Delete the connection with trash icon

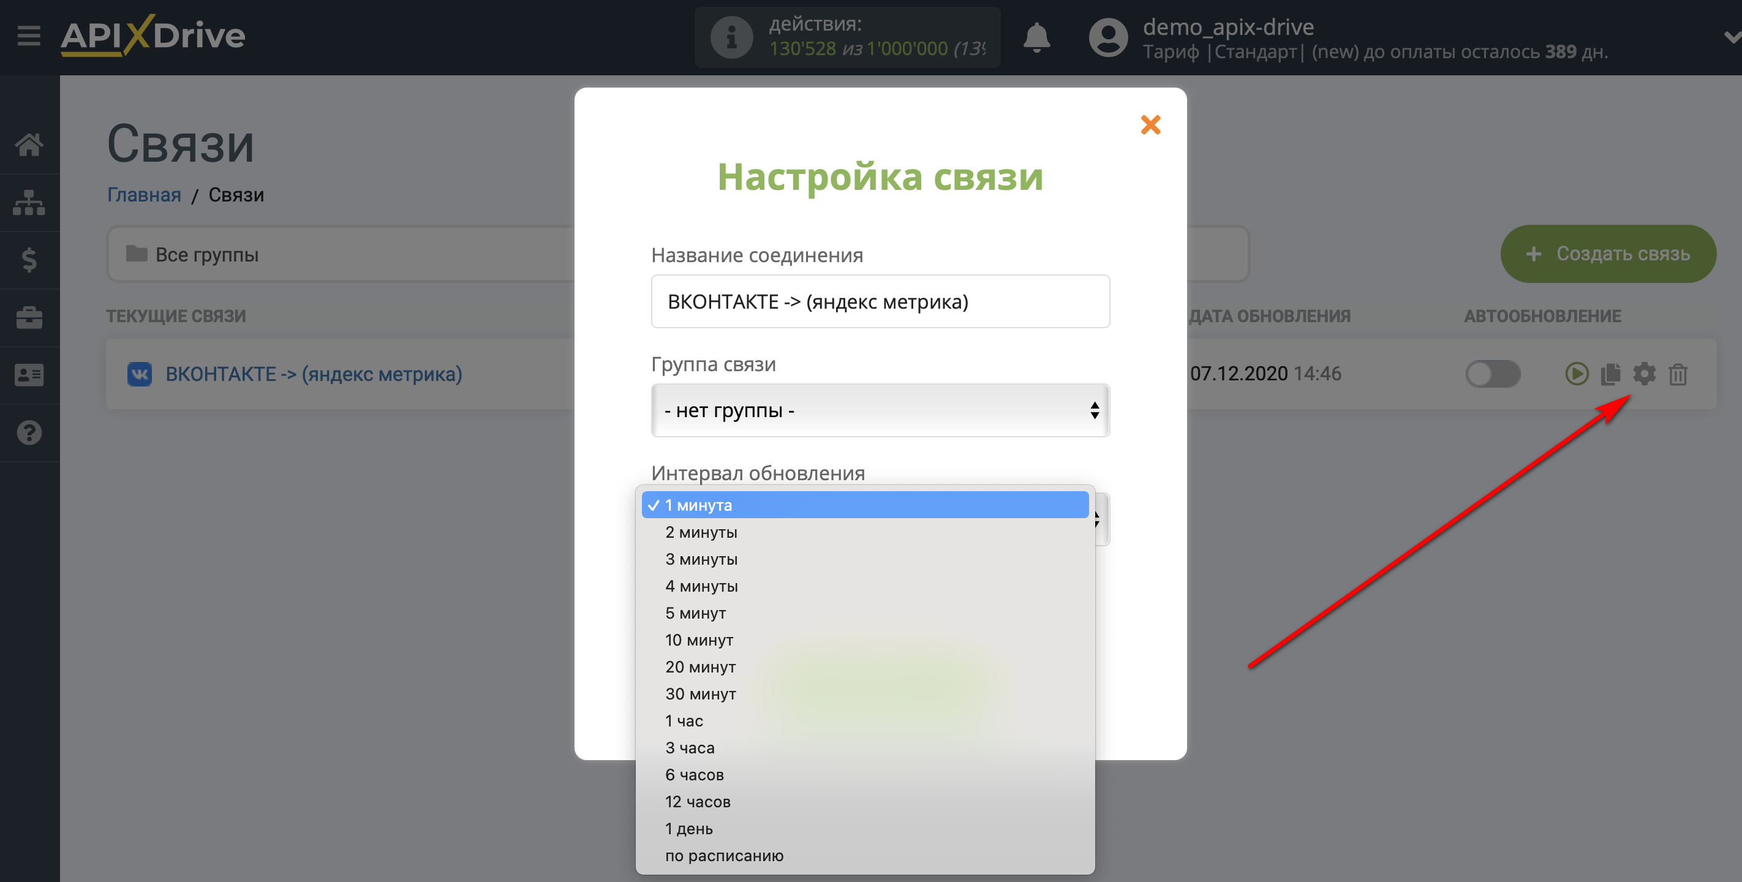tap(1678, 374)
